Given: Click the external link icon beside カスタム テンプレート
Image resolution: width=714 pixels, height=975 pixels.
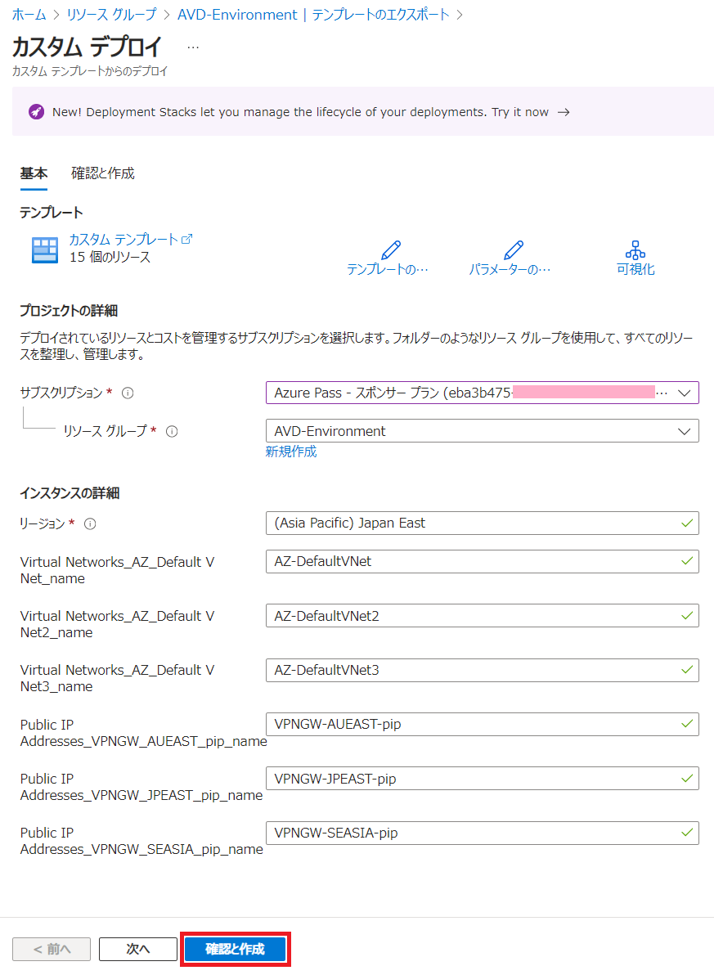Looking at the screenshot, I should point(186,239).
